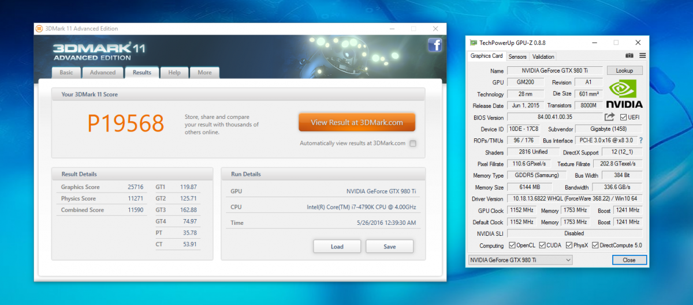Click the Close button in GPU-Z
693x305 pixels.
point(629,260)
